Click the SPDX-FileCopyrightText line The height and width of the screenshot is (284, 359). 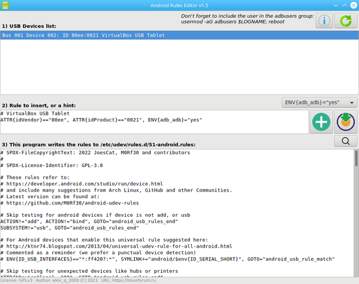click(x=95, y=152)
